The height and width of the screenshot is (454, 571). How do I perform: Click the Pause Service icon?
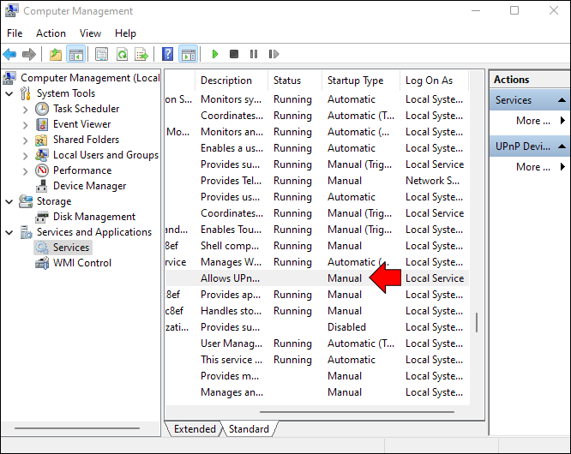pyautogui.click(x=254, y=54)
